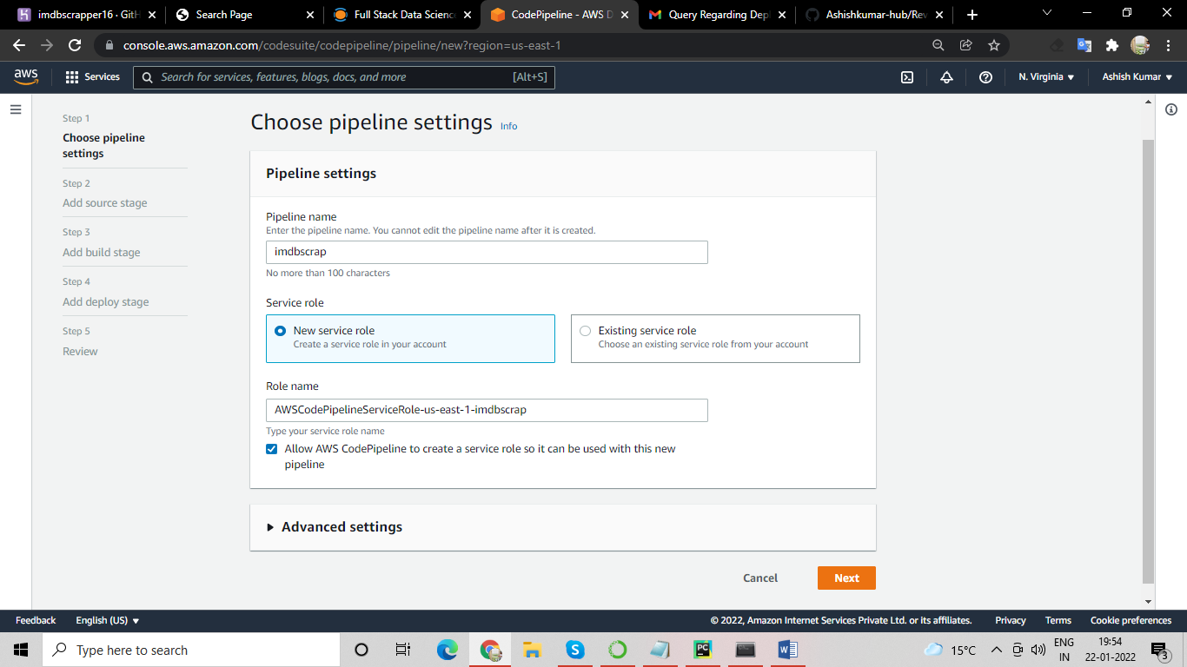Open Cookie preferences in the footer

[x=1131, y=620]
